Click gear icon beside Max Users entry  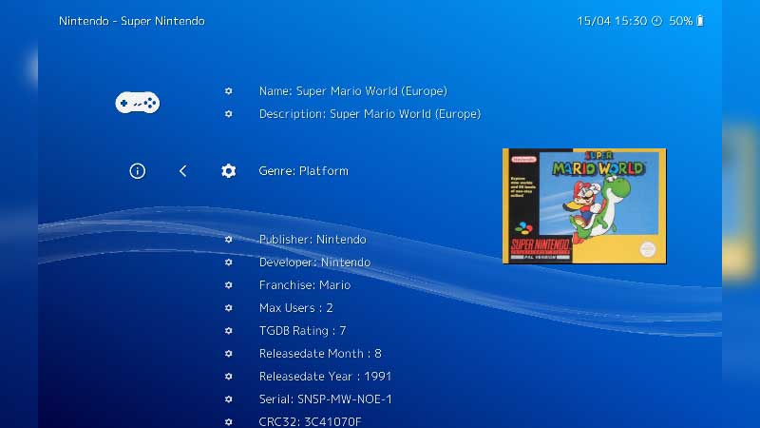coord(228,307)
